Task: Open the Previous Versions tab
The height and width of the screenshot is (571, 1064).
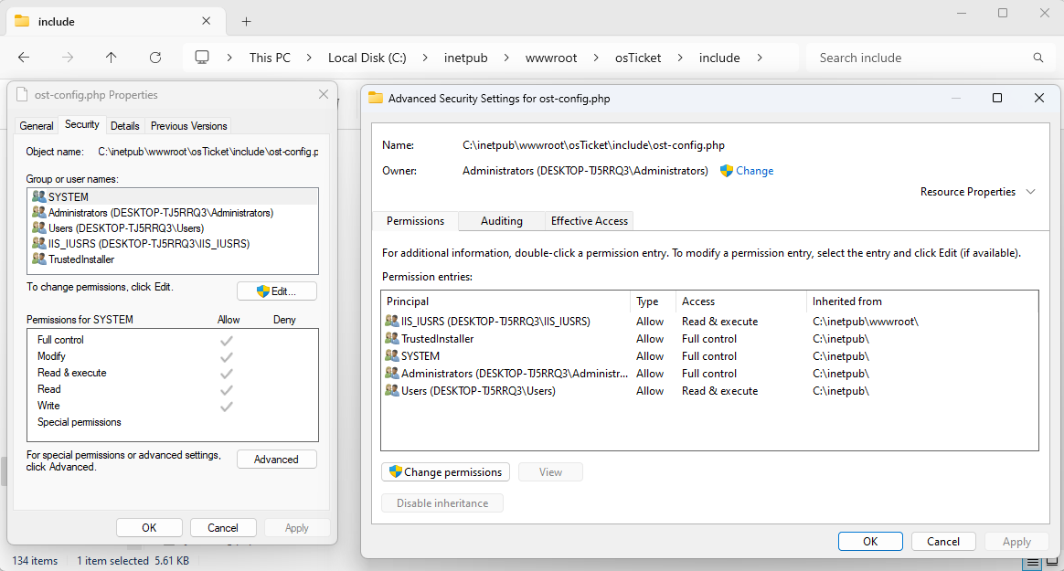Action: pos(188,125)
